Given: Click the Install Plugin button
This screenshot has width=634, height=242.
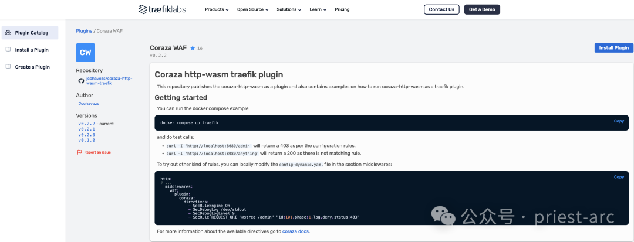Looking at the screenshot, I should pyautogui.click(x=614, y=48).
